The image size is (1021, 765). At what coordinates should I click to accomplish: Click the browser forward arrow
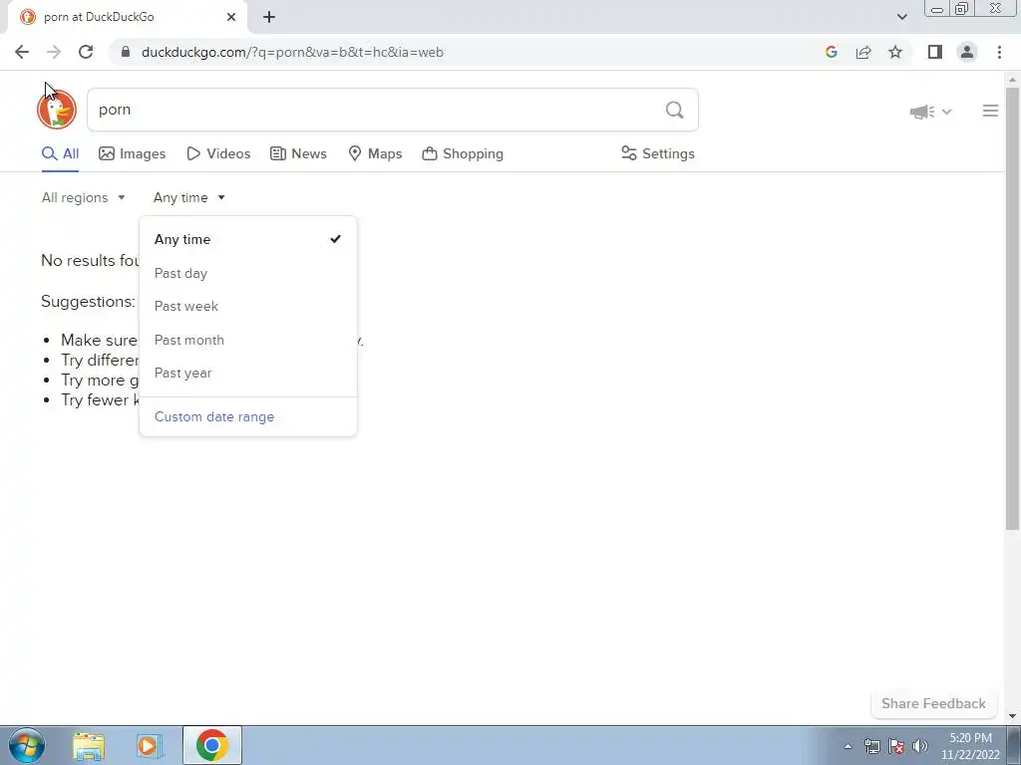tap(54, 52)
